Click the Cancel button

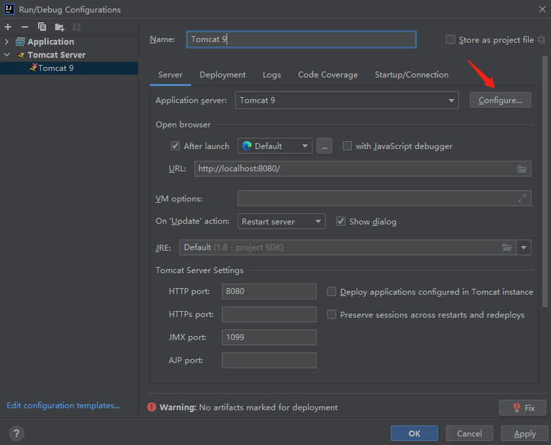[469, 433]
